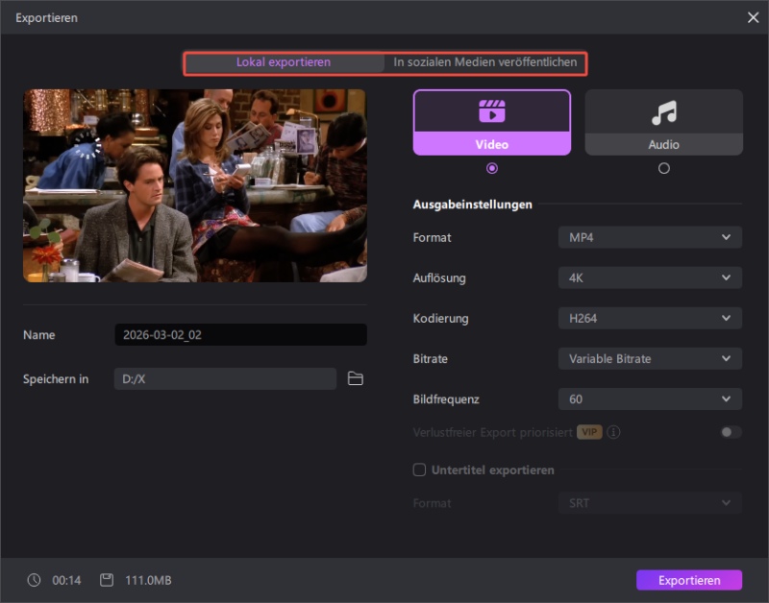The height and width of the screenshot is (603, 769).
Task: Check the Untertitel exportieren checkbox
Action: pos(419,470)
